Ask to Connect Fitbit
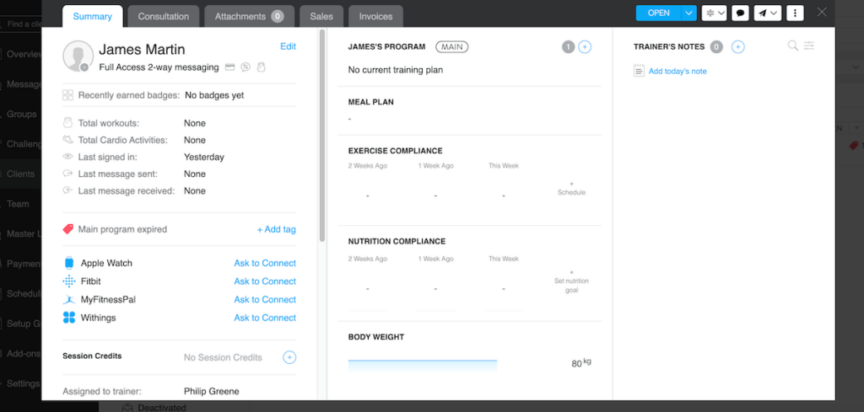The height and width of the screenshot is (412, 864). point(265,281)
